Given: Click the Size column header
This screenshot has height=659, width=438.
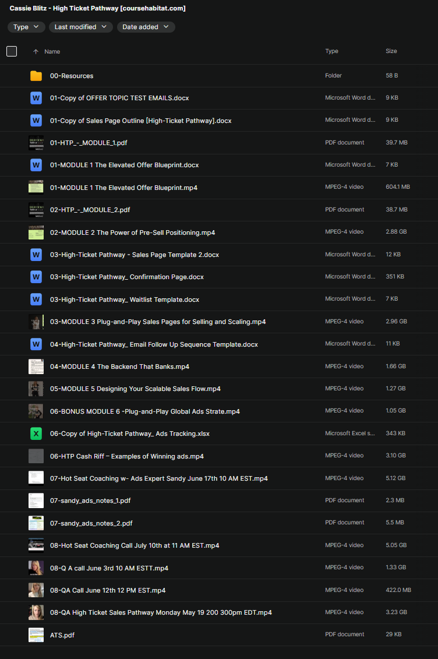Looking at the screenshot, I should 391,51.
